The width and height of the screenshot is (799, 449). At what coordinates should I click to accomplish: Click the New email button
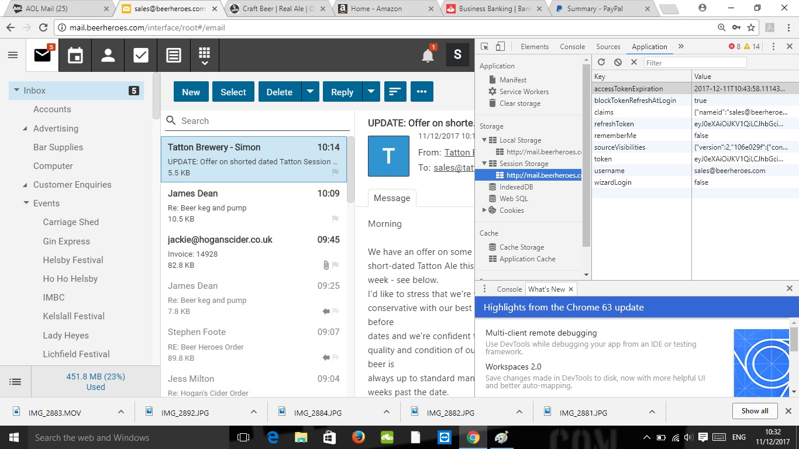tap(191, 92)
